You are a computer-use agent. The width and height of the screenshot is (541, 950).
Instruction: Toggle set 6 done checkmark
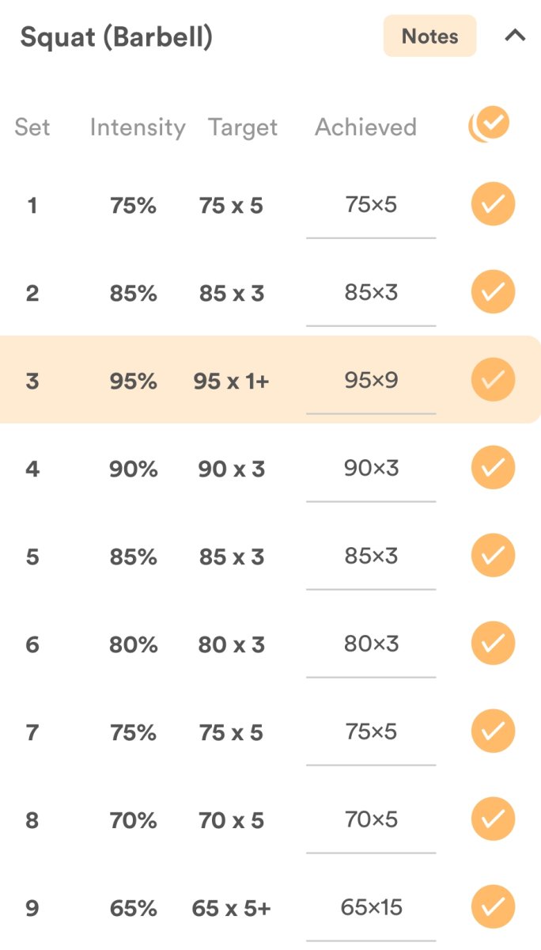(493, 644)
